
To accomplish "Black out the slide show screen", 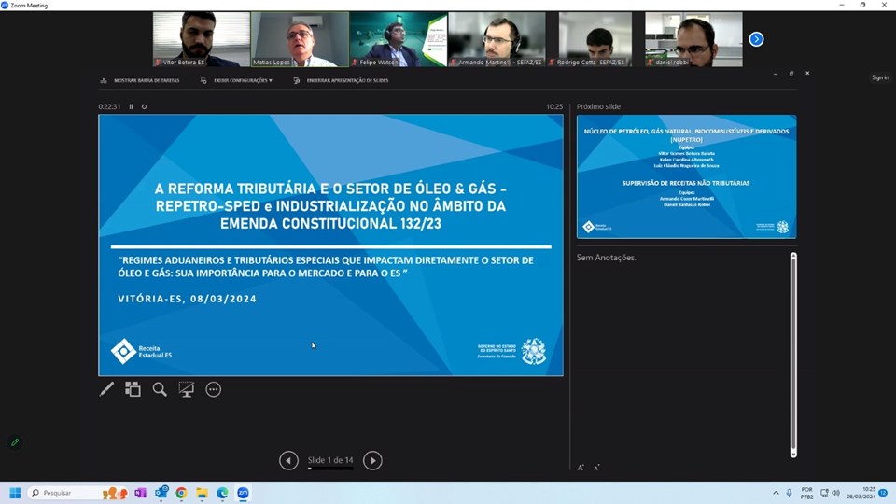I will coord(187,389).
